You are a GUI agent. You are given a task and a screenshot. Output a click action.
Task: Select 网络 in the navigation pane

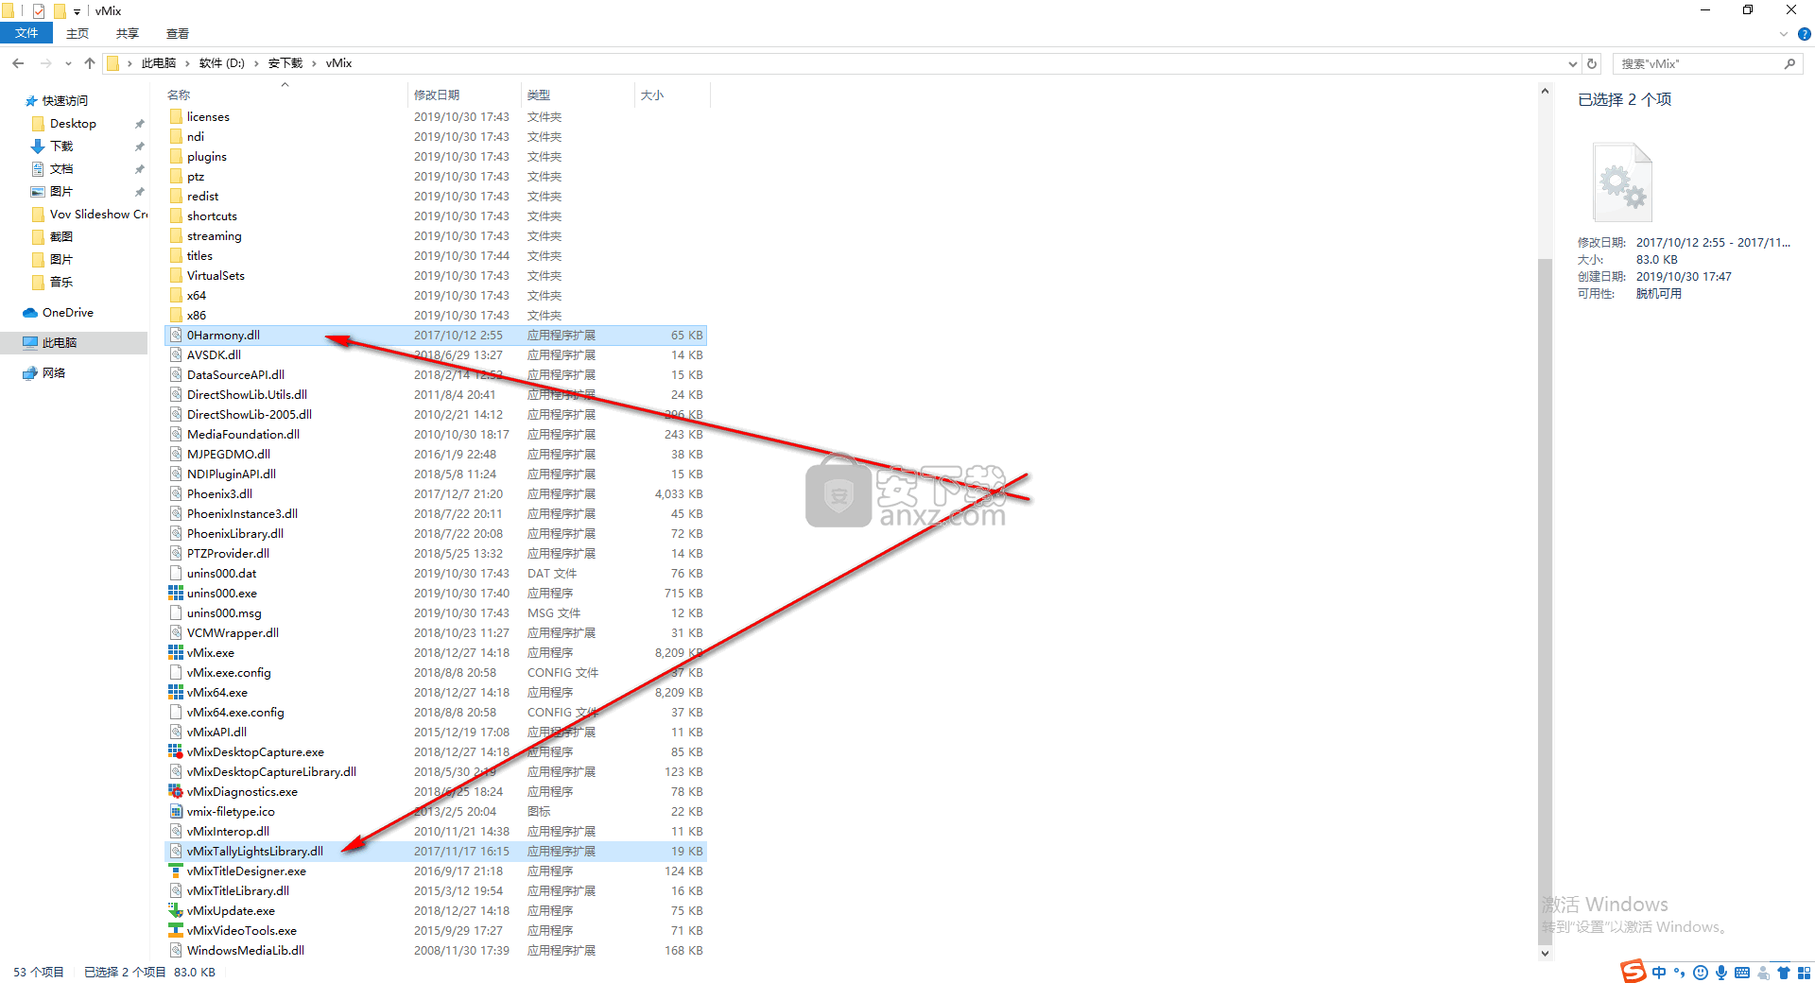pyautogui.click(x=54, y=373)
